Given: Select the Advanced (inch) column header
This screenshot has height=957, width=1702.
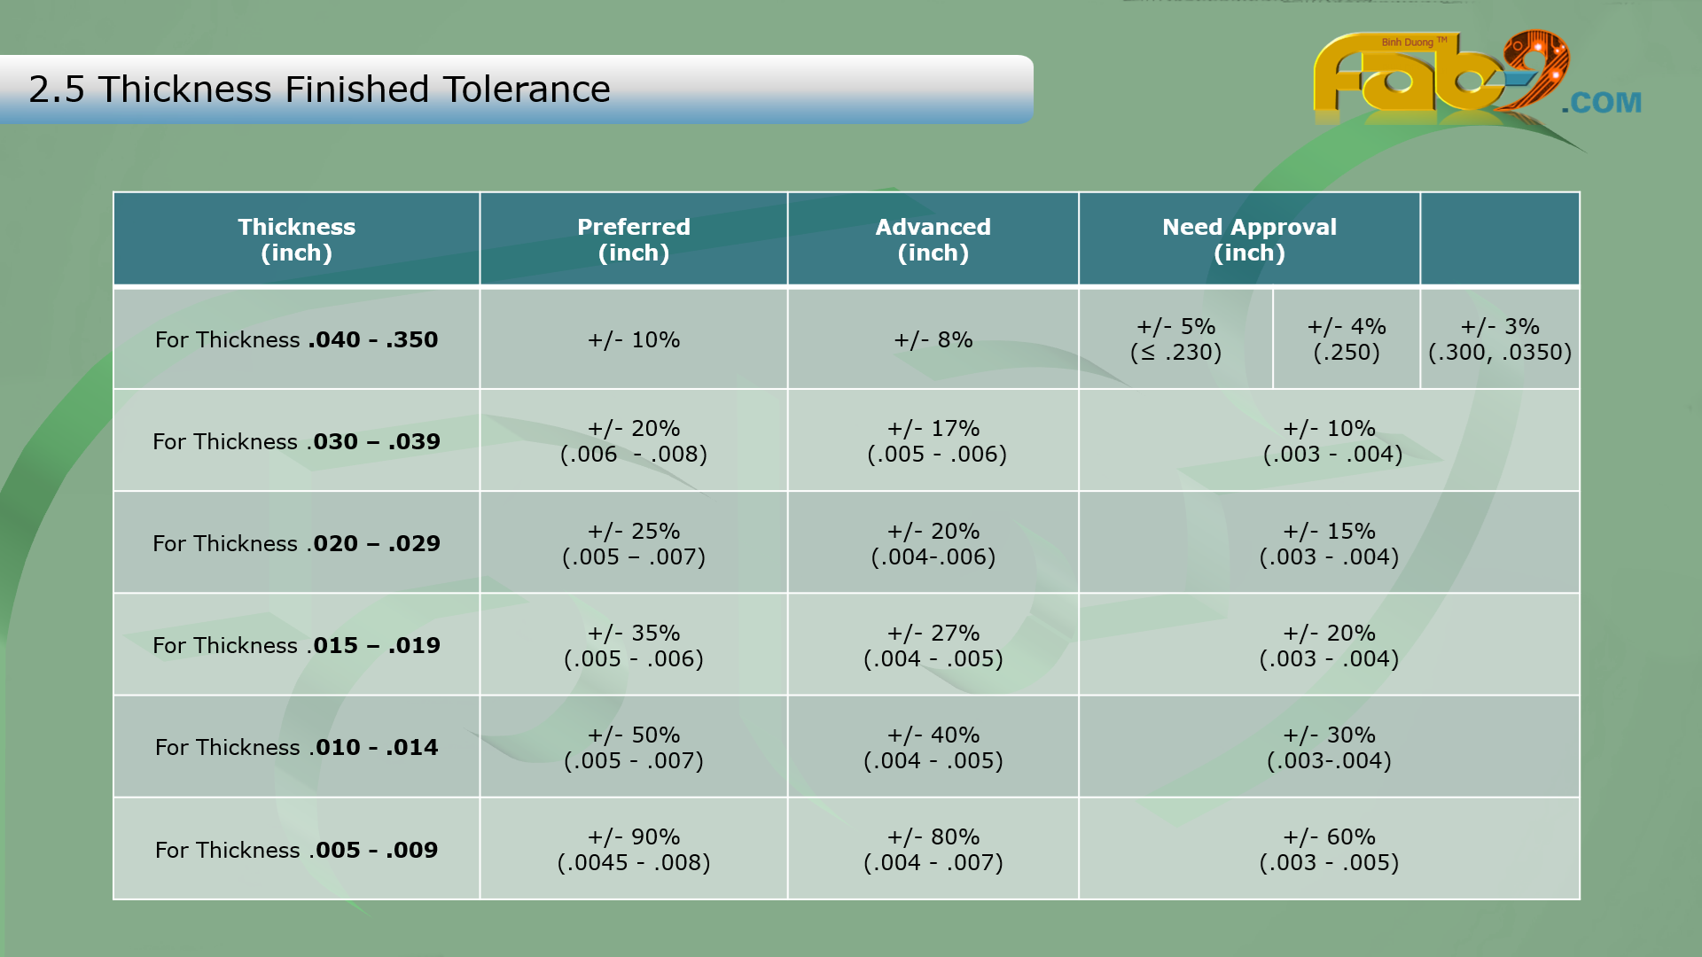Looking at the screenshot, I should (933, 239).
